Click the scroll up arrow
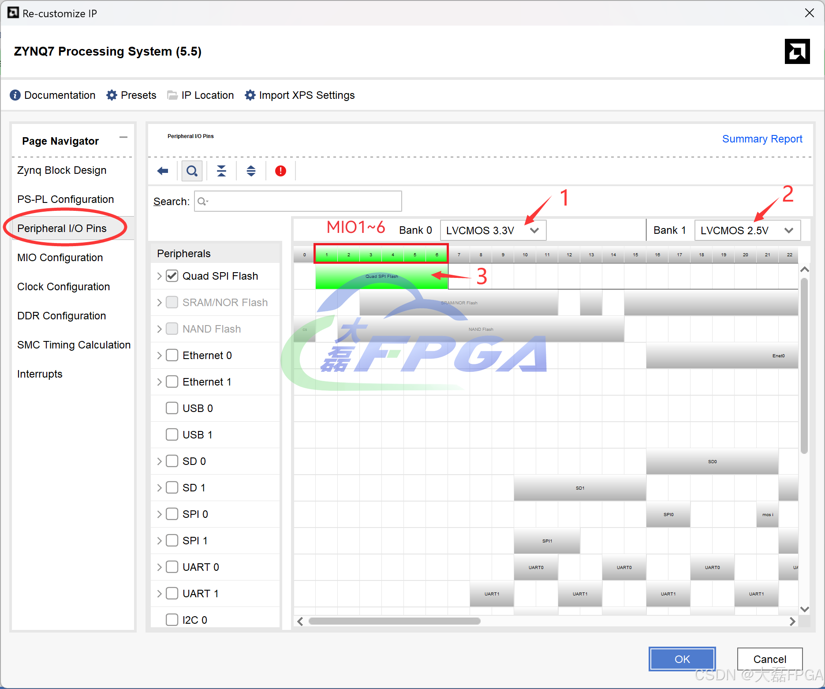The height and width of the screenshot is (689, 825). point(804,269)
